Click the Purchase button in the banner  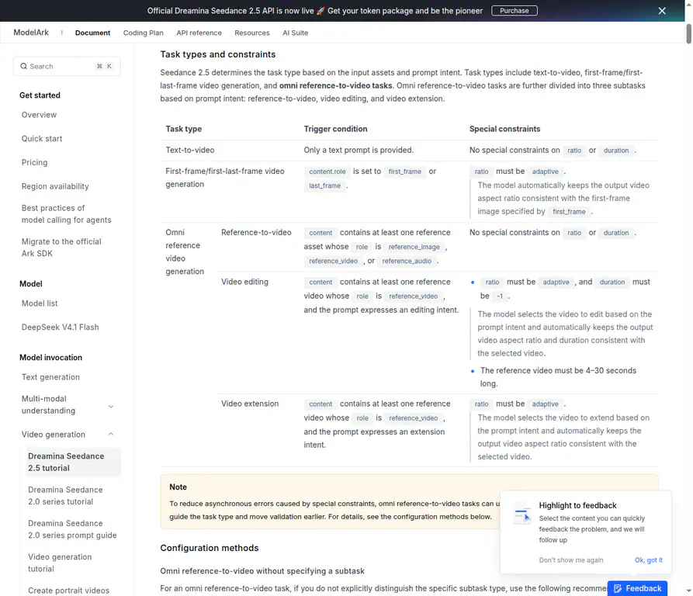[515, 11]
